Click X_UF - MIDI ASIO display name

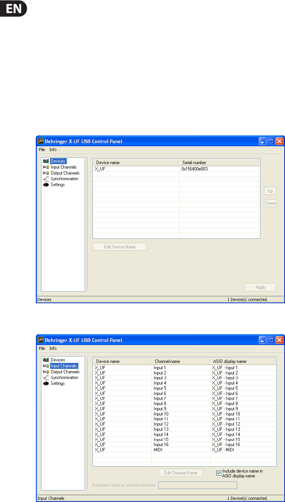(x=223, y=450)
